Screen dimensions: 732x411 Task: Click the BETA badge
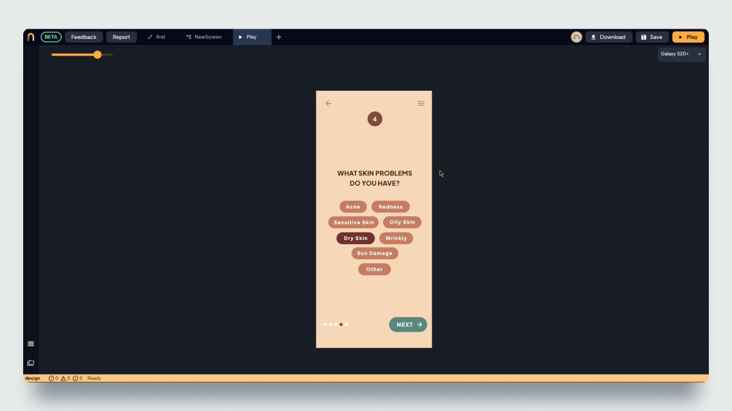51,37
